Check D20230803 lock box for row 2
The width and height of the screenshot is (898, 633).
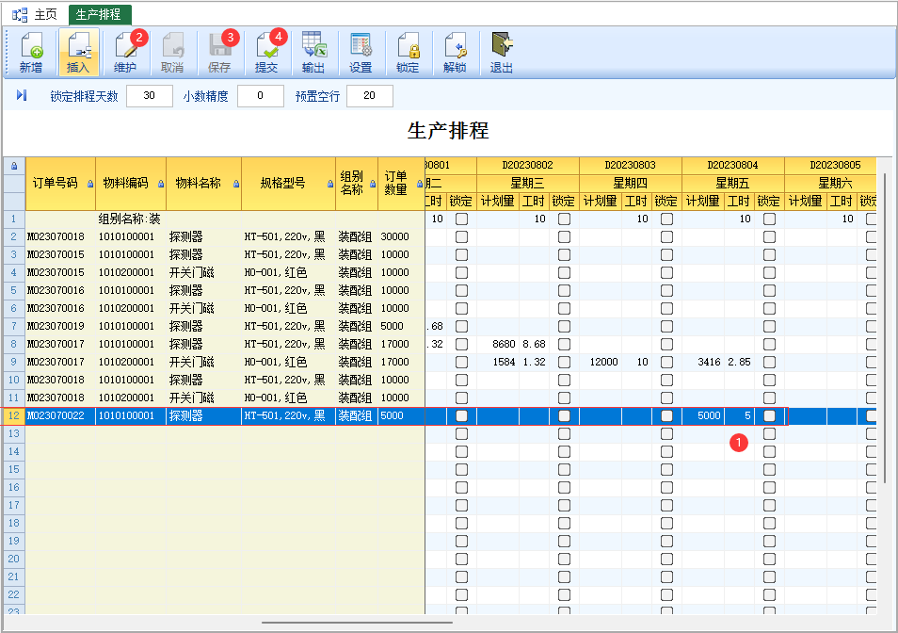(x=666, y=236)
